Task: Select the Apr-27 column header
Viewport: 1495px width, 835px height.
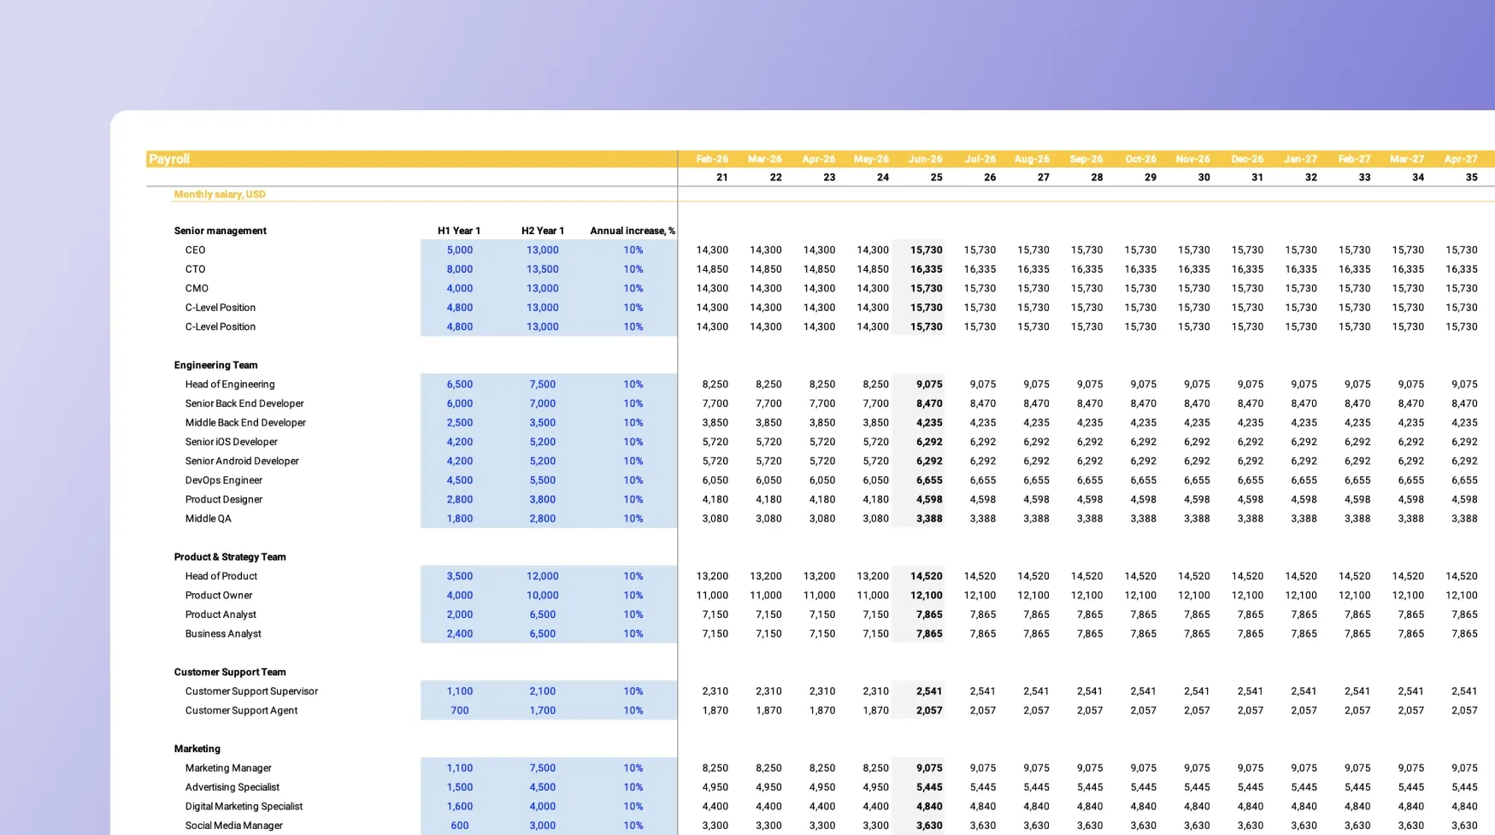Action: [1461, 159]
